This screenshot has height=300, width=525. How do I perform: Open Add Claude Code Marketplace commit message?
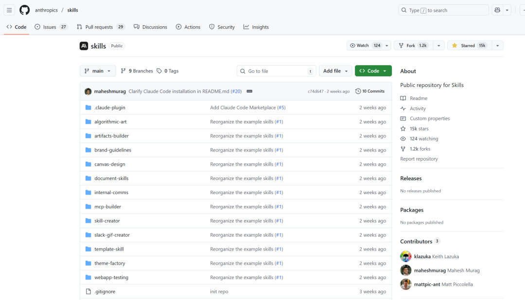click(243, 107)
